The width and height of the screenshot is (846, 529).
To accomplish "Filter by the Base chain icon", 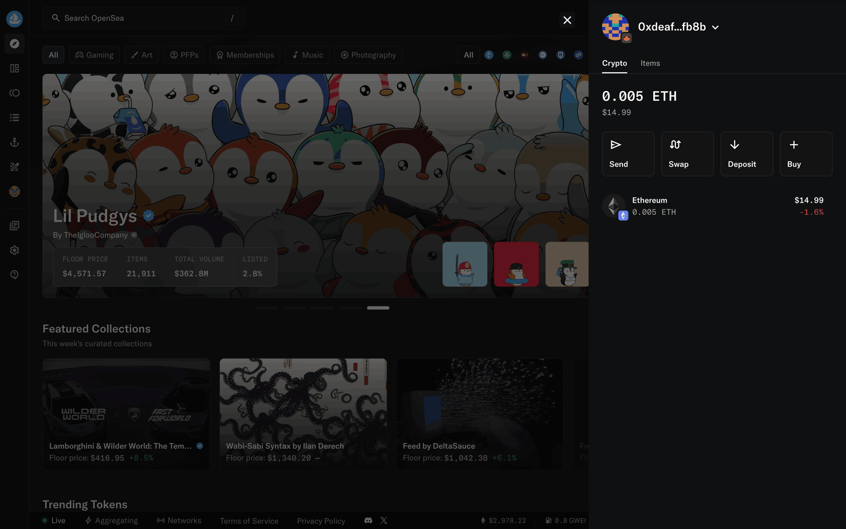I will tap(543, 55).
